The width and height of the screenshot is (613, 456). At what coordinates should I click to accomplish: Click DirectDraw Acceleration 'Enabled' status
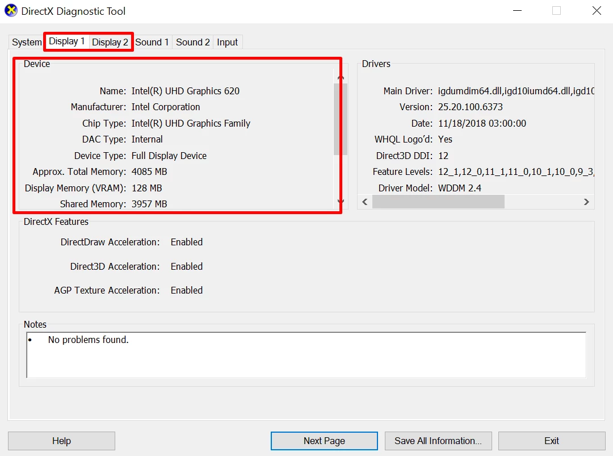(187, 242)
